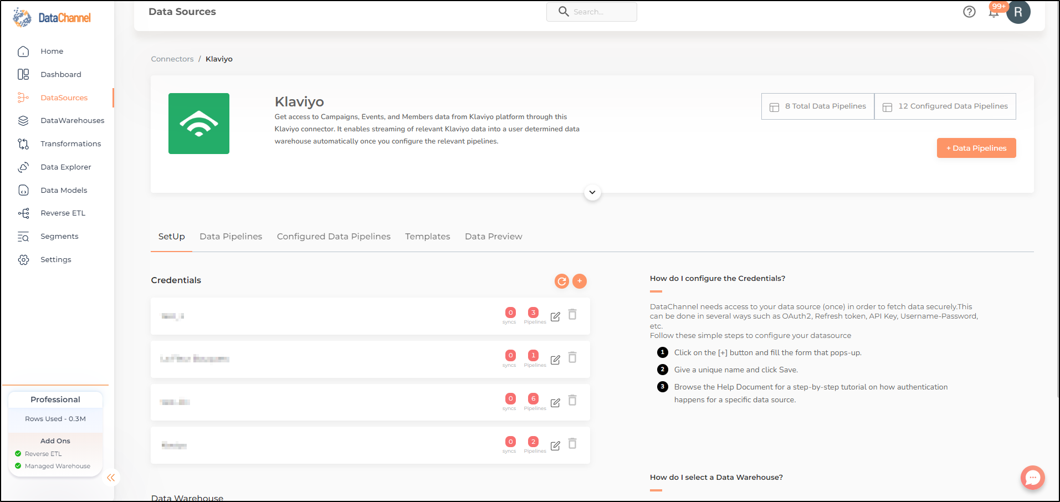Screen dimensions: 1060x502
Task: Open the chat support bubble
Action: [x=1033, y=478]
